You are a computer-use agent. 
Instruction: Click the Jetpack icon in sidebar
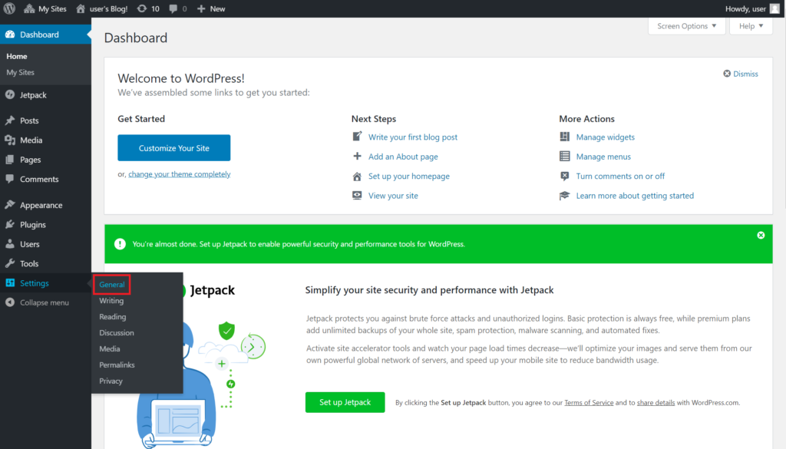[10, 94]
